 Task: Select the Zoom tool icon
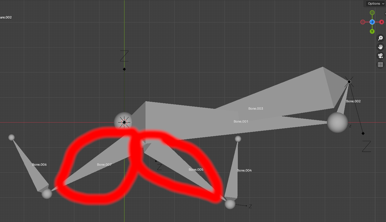click(380, 38)
